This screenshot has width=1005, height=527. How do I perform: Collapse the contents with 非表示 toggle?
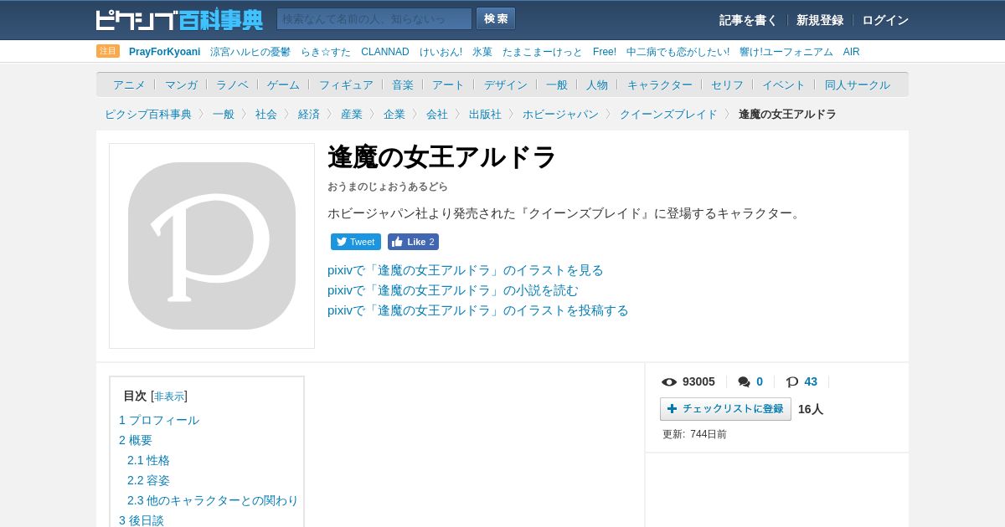point(169,397)
